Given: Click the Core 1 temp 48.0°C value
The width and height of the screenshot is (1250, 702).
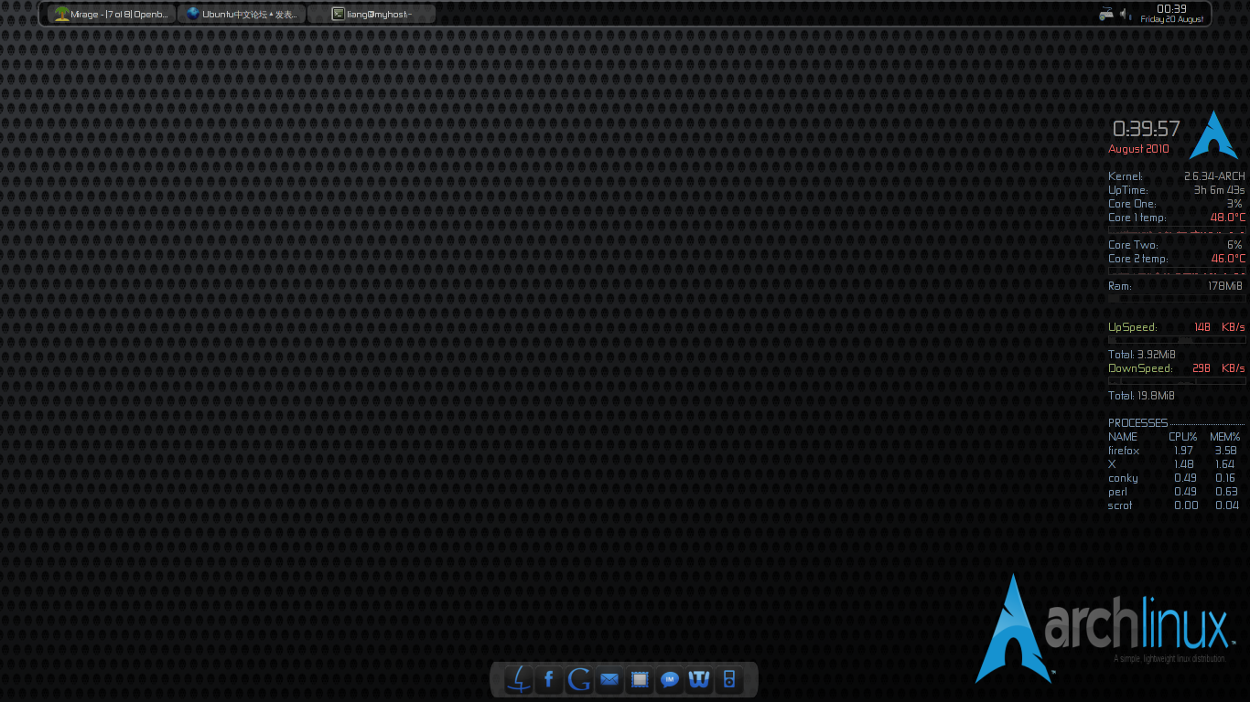Looking at the screenshot, I should tap(1228, 218).
